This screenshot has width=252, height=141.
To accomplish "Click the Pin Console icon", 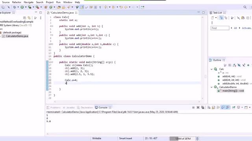I will 233,107.
